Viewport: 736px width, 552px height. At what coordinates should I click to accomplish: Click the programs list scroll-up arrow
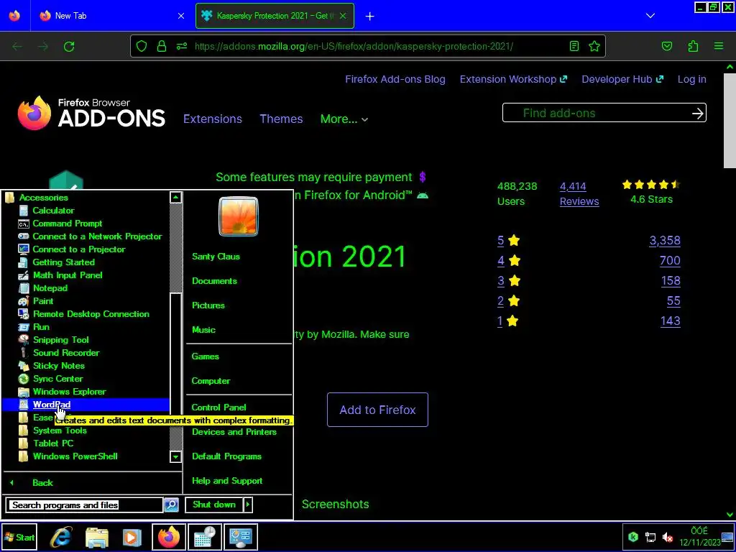click(x=175, y=197)
